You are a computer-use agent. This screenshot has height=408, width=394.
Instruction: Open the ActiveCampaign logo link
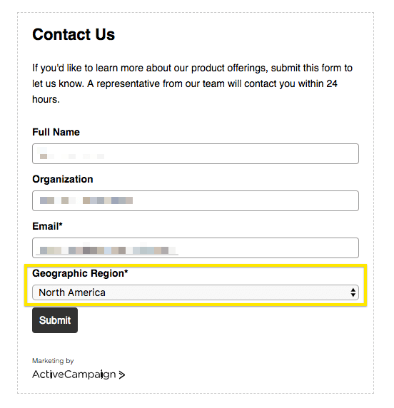79,374
